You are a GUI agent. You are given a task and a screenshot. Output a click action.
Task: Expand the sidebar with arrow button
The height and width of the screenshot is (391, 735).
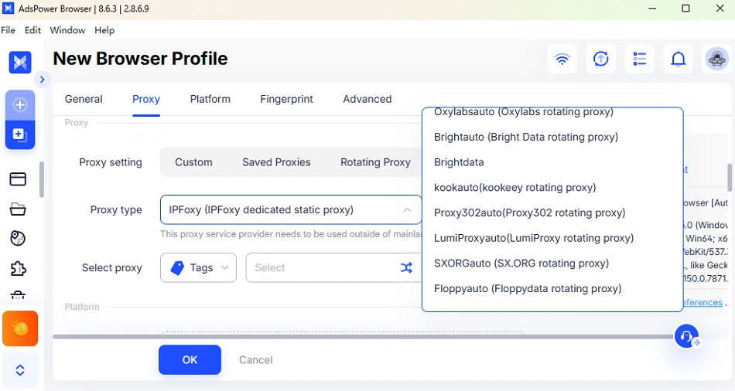43,80
